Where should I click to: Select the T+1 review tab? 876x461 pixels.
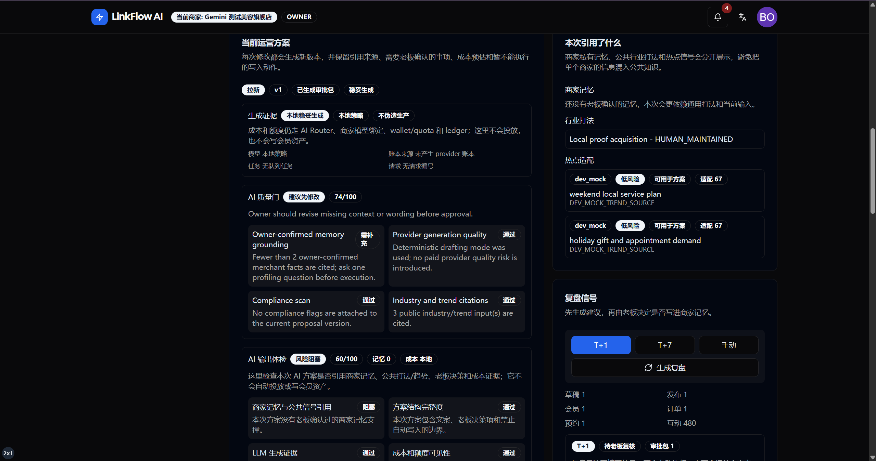(601, 345)
